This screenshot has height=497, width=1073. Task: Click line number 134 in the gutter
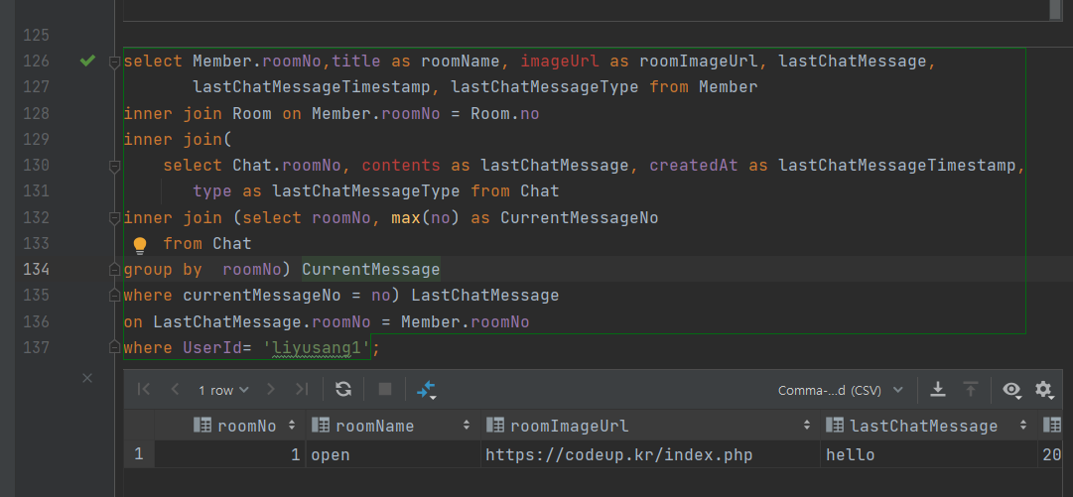pos(37,270)
